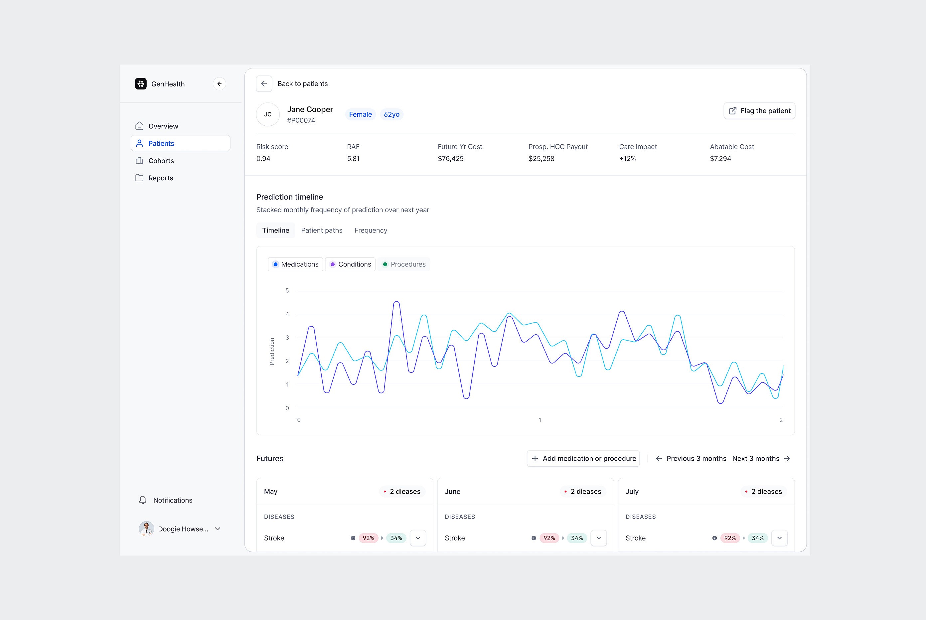Viewport: 926px width, 620px height.
Task: Switch to the Patient paths tab
Action: [322, 230]
